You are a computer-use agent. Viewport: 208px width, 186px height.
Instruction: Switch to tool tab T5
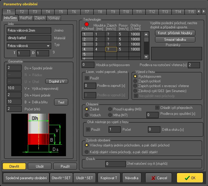61,12
